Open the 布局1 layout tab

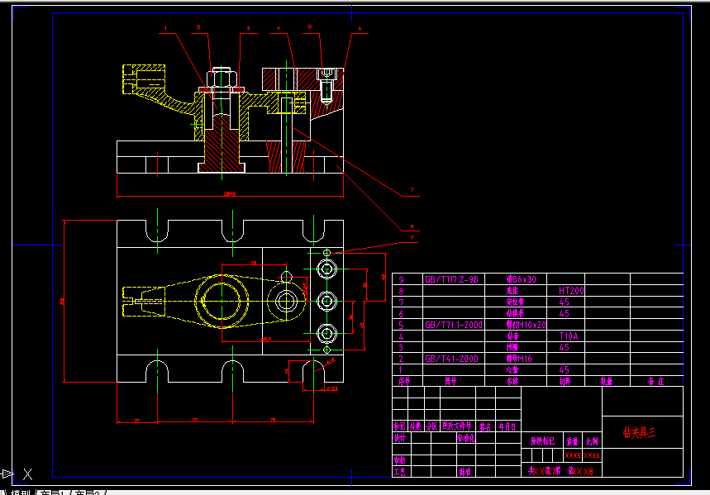click(53, 493)
